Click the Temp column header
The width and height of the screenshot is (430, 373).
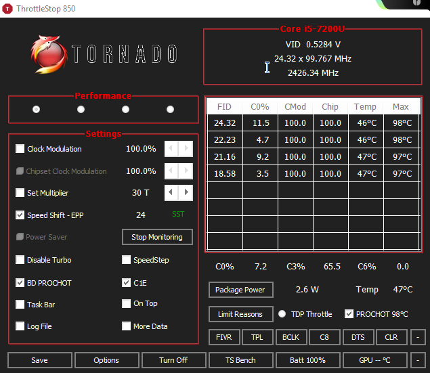pyautogui.click(x=365, y=106)
